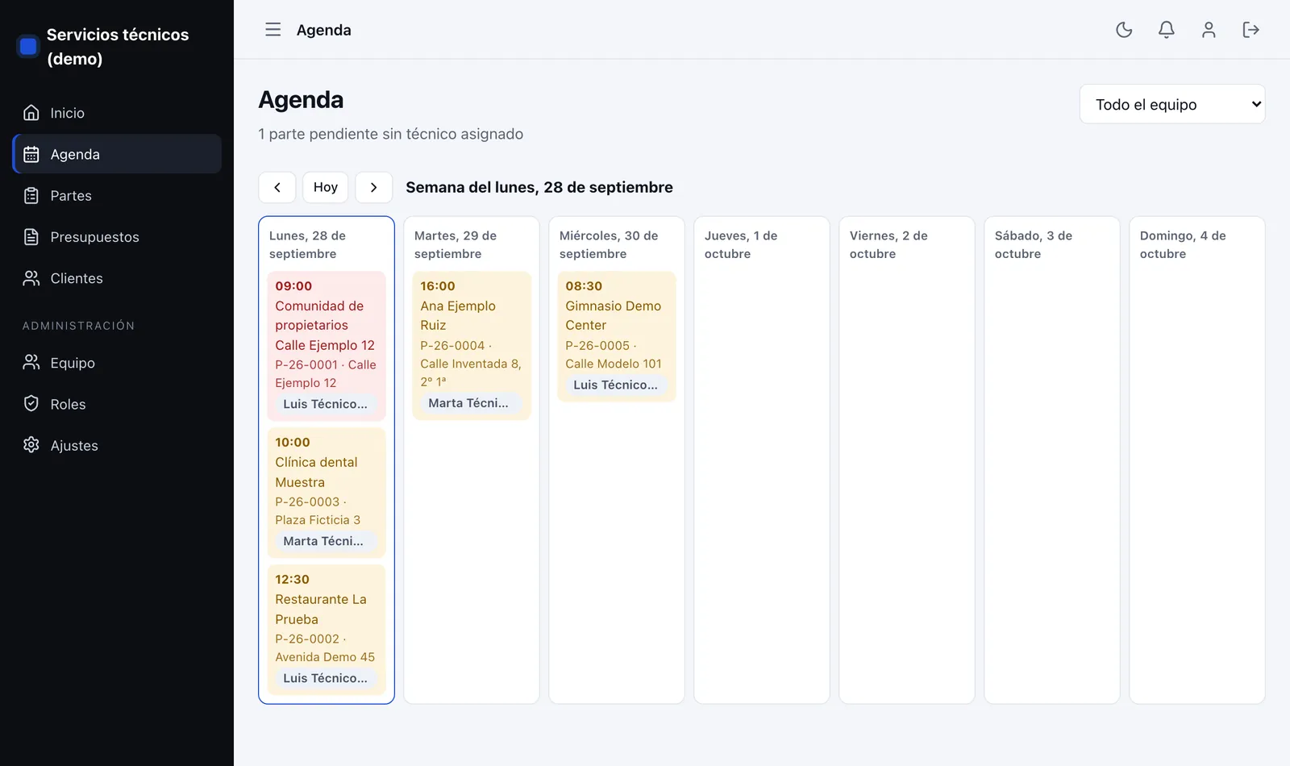Open the Inicio sidebar menu item
The height and width of the screenshot is (766, 1290).
click(x=117, y=113)
